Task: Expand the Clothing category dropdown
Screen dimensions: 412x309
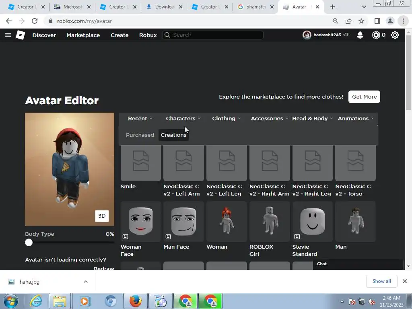Action: 226,119
